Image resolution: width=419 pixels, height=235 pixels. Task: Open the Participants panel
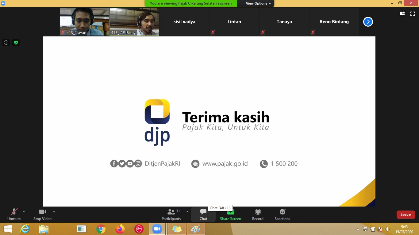[x=171, y=214]
